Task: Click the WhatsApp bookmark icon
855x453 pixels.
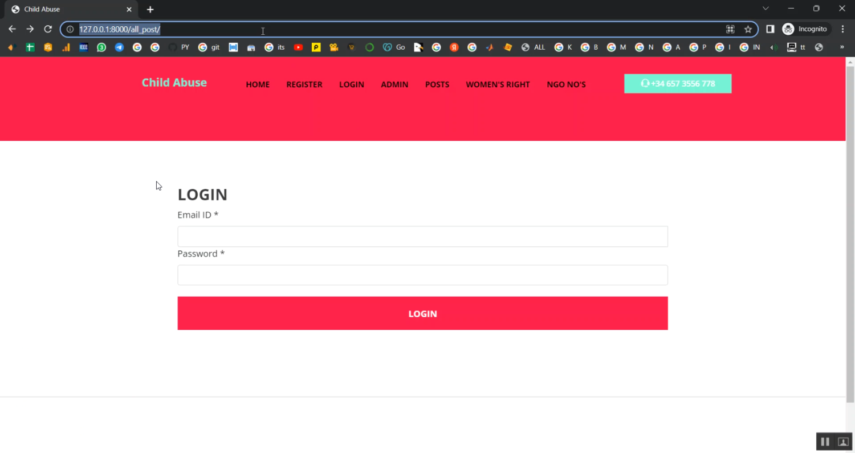Action: coord(101,47)
